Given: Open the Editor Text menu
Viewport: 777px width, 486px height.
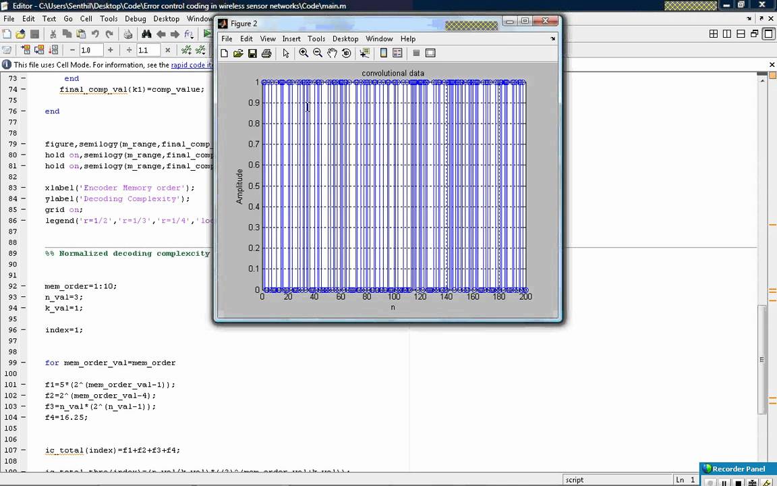Looking at the screenshot, I should pos(49,18).
